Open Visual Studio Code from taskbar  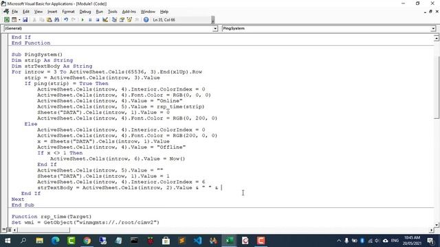197,241
